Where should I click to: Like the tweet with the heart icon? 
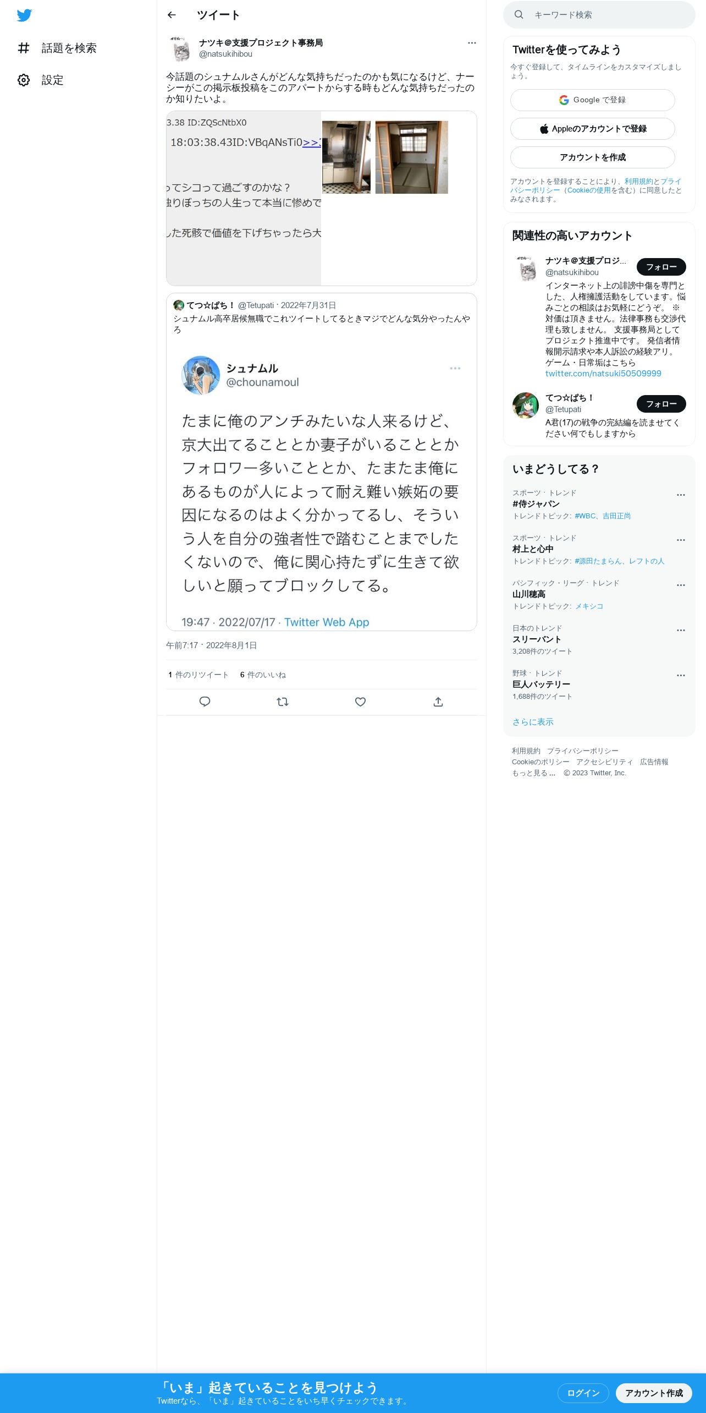360,702
